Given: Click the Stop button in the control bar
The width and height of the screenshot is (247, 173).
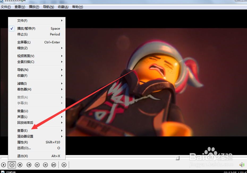Looking at the screenshot, I should coord(20,165).
